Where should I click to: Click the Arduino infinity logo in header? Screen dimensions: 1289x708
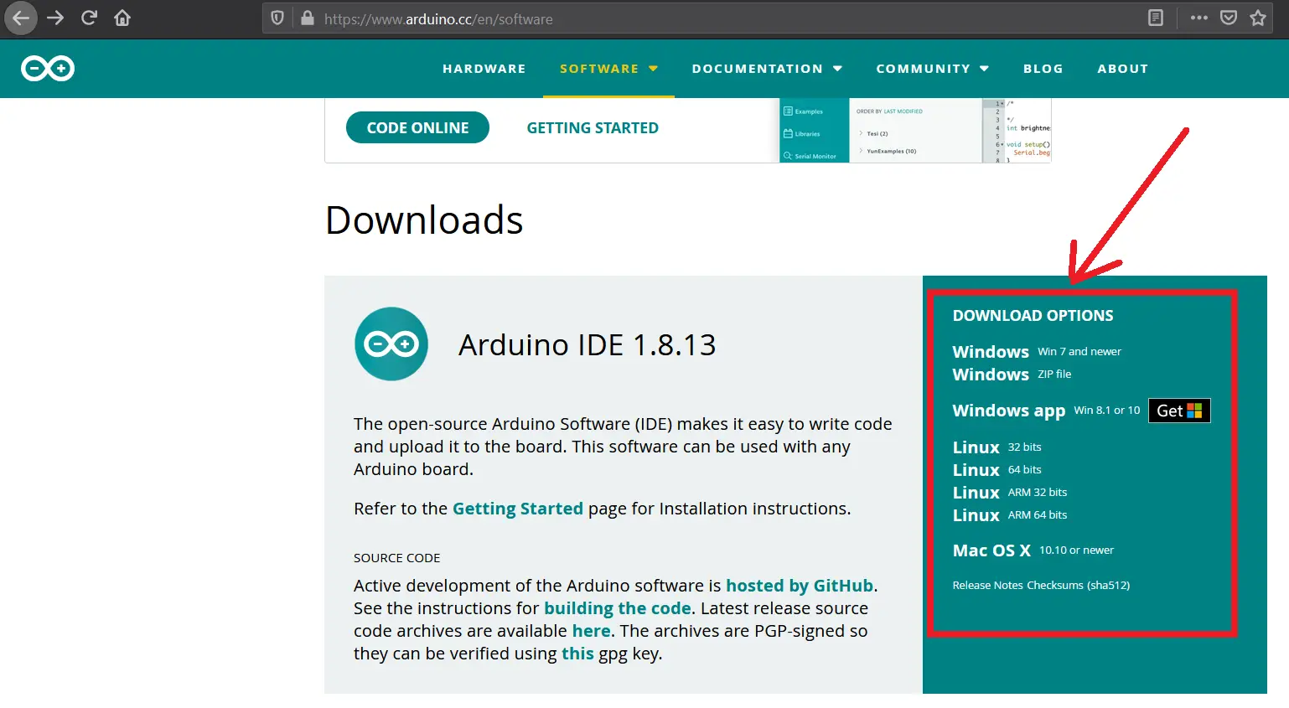(48, 69)
